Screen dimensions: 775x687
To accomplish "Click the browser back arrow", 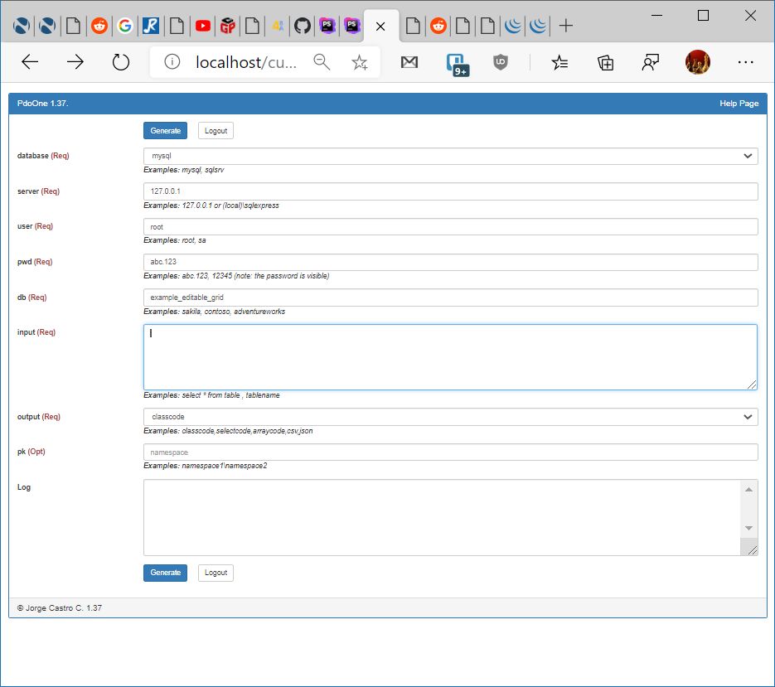I will (x=30, y=62).
